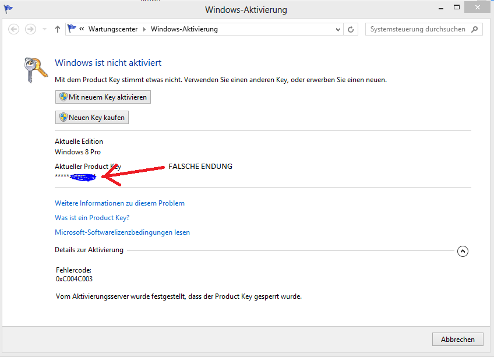Open the recent locations dropdown arrow
Viewport: 494px width, 357px height.
[44, 29]
